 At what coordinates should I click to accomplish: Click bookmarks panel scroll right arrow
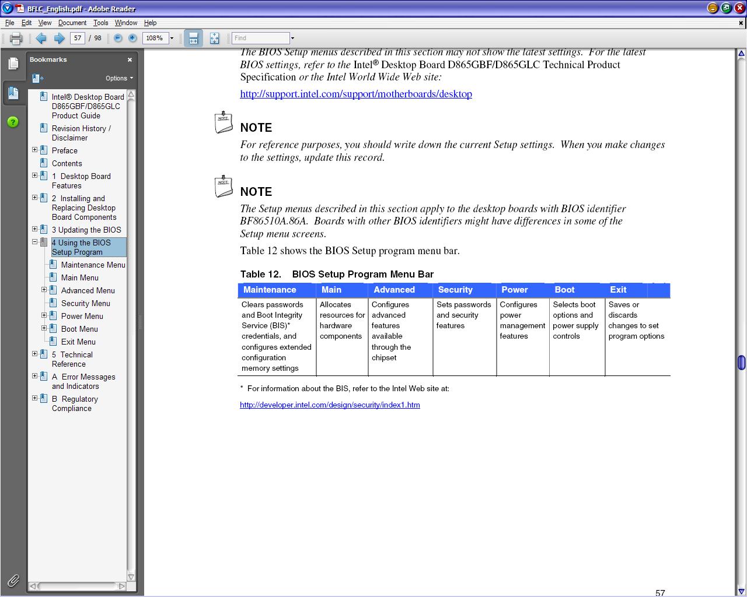[x=121, y=586]
